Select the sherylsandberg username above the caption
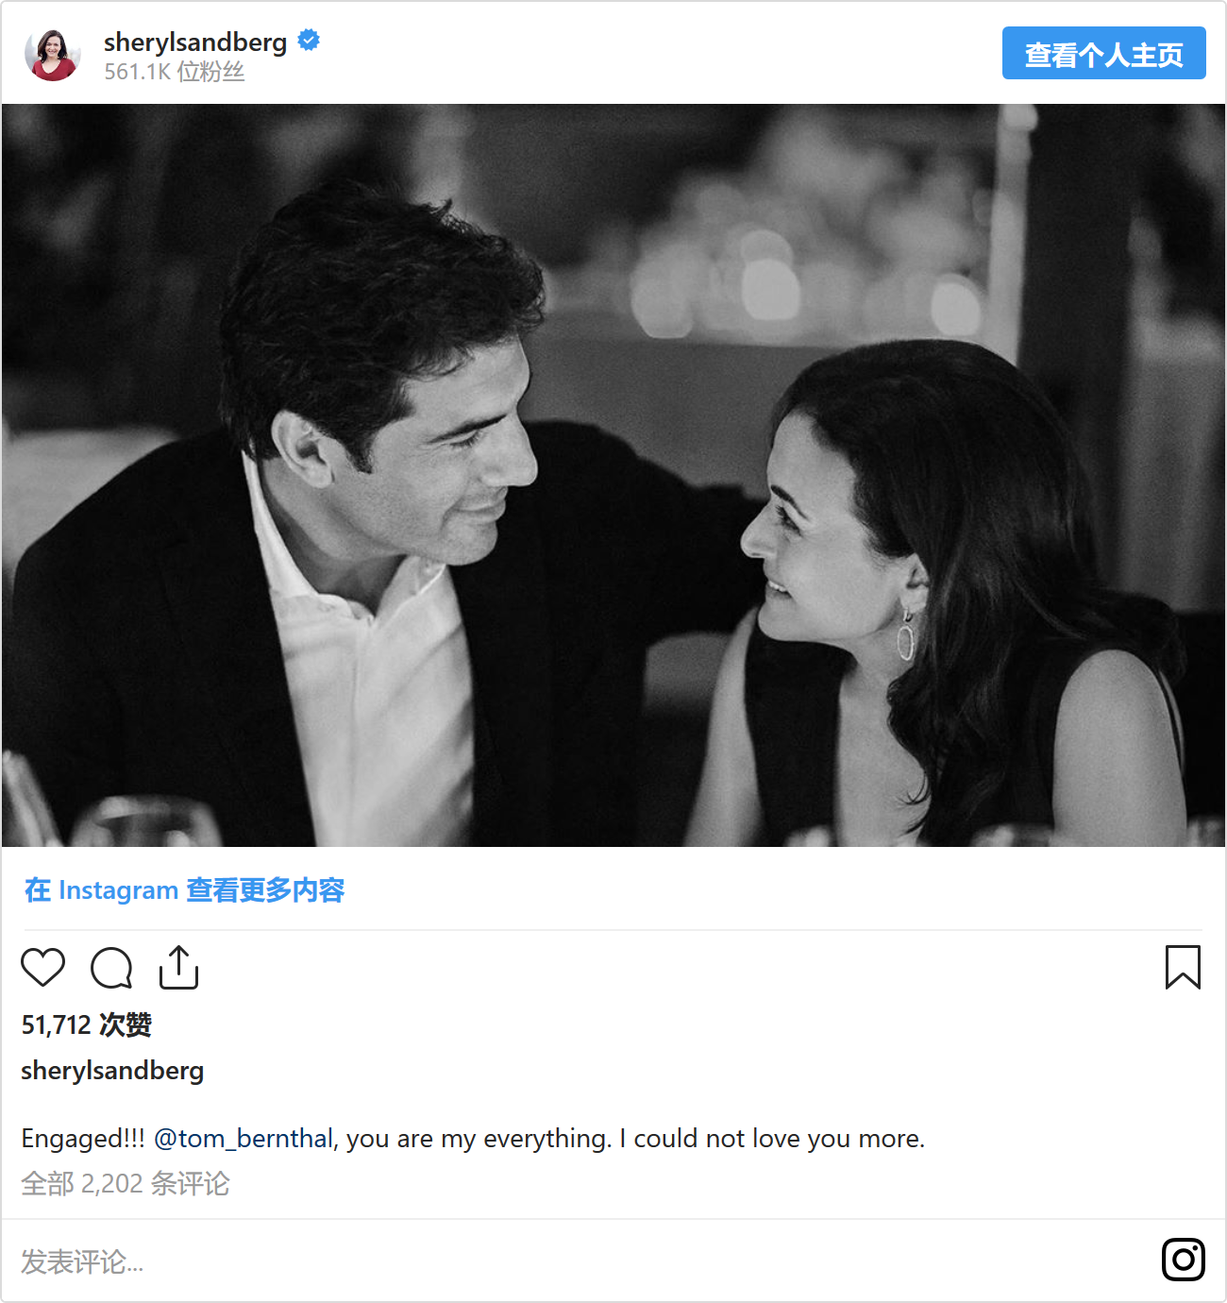The height and width of the screenshot is (1303, 1227). [112, 1071]
